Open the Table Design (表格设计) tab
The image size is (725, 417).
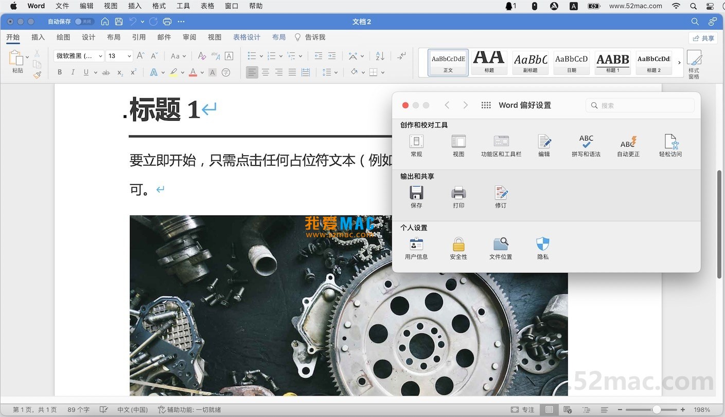coord(247,37)
